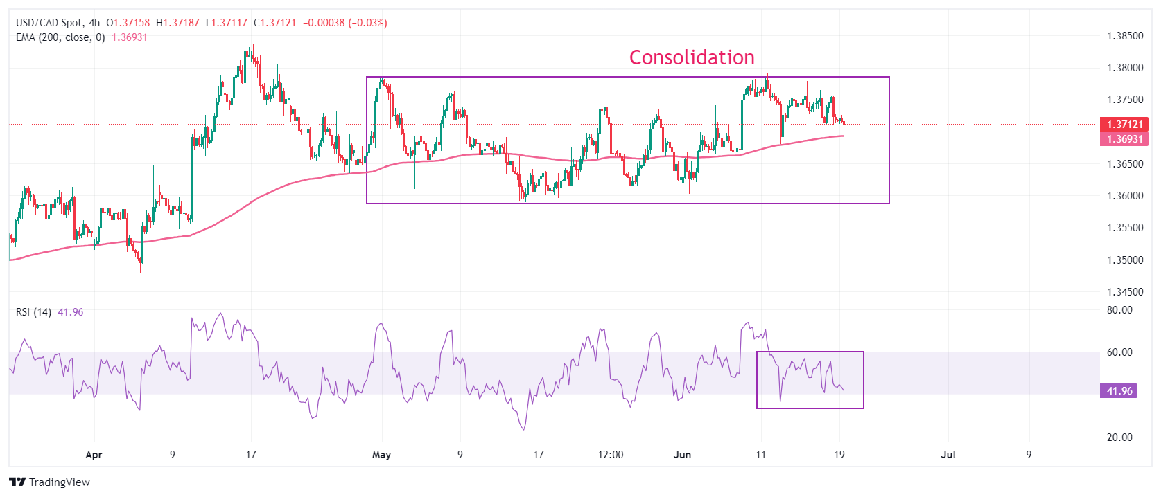Open the TradingView text link
The image size is (1161, 497).
click(x=60, y=482)
